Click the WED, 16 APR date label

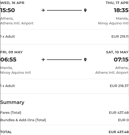(12, 3)
